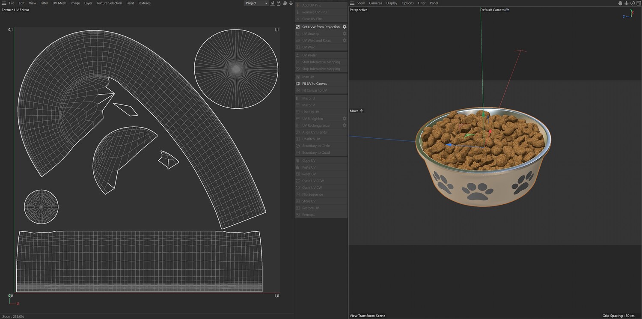This screenshot has width=642, height=319.
Task: Select the pan hand icon in UV editor
Action: coord(285,3)
